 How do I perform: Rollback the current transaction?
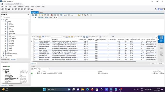pos(58,15)
